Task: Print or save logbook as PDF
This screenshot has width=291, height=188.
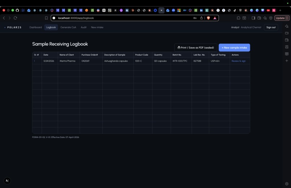Action: [x=196, y=47]
